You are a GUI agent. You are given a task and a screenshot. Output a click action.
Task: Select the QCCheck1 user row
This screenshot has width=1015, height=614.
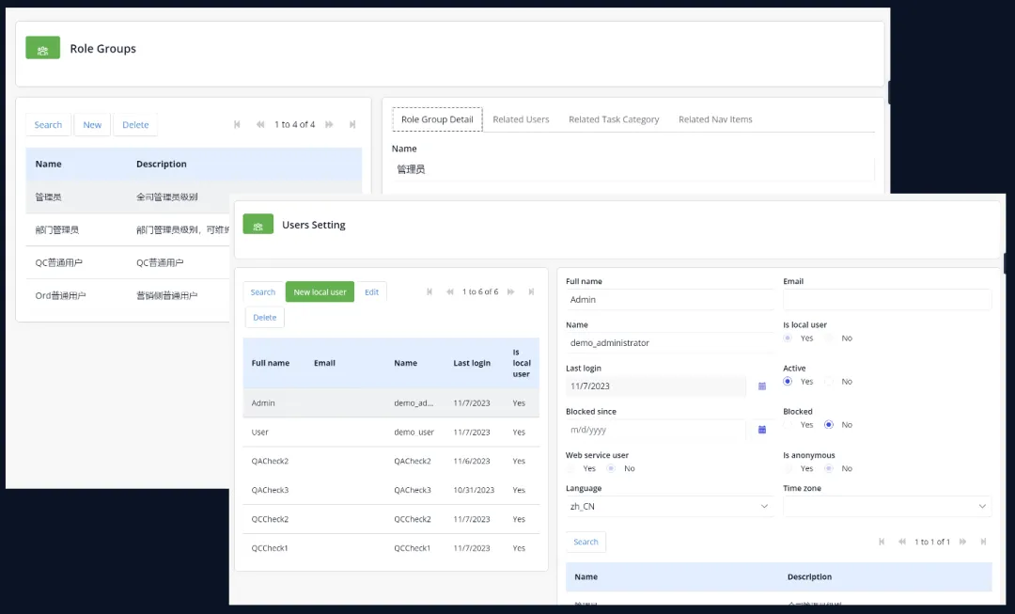tap(391, 548)
